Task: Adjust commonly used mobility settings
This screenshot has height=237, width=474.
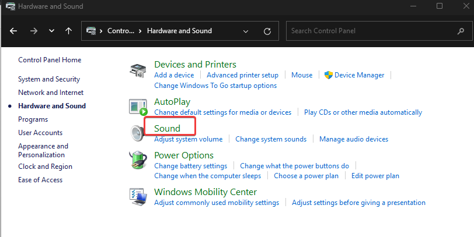Action: click(x=217, y=203)
